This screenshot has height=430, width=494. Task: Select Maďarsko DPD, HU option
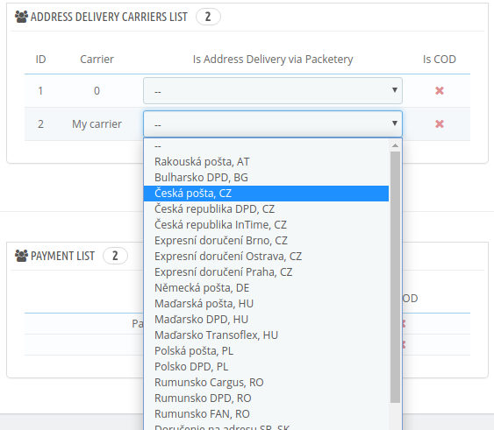[266, 320]
